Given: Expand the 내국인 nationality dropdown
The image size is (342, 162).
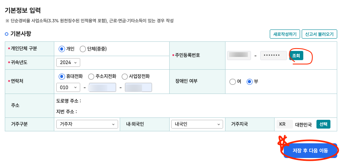Looking at the screenshot, I should [x=197, y=124].
